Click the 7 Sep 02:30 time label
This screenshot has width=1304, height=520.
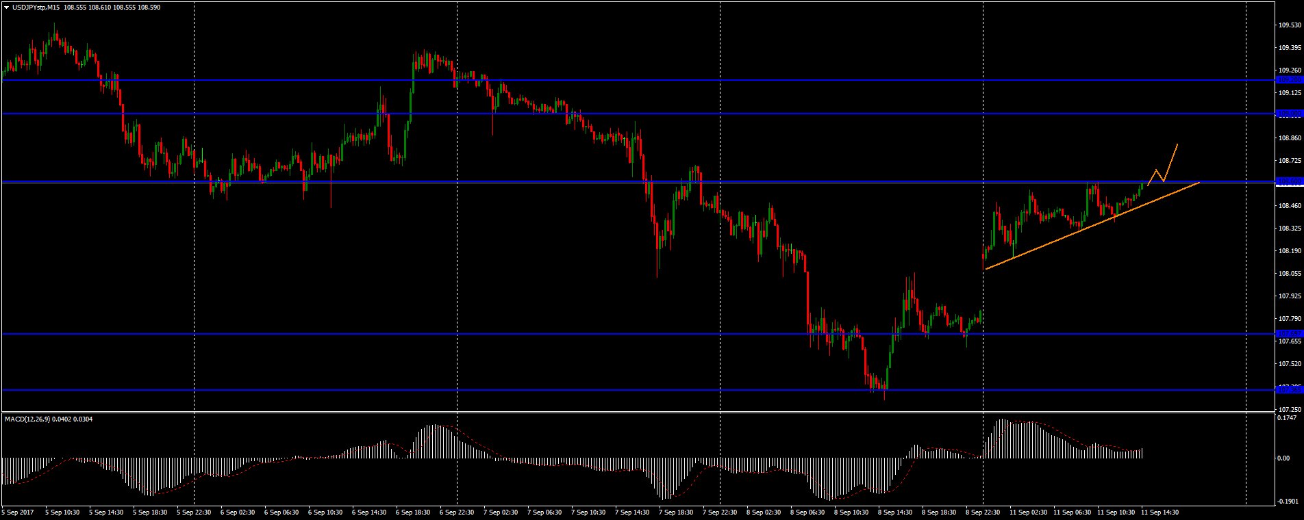pyautogui.click(x=501, y=512)
